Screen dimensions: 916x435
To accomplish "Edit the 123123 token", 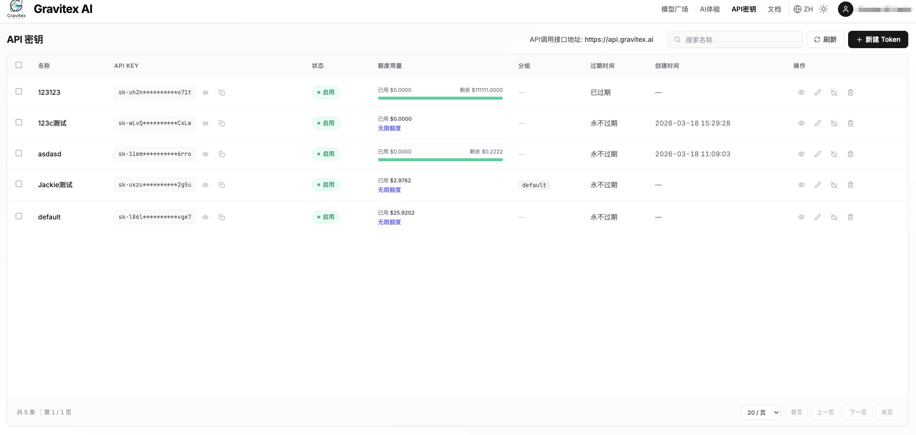I will coord(818,92).
